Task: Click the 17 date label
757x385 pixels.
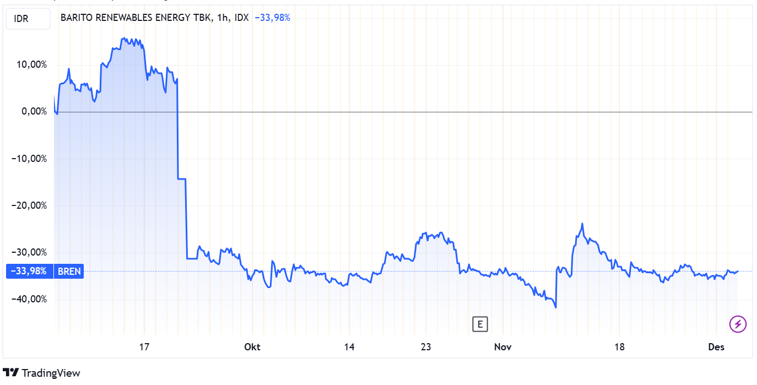Action: (144, 347)
